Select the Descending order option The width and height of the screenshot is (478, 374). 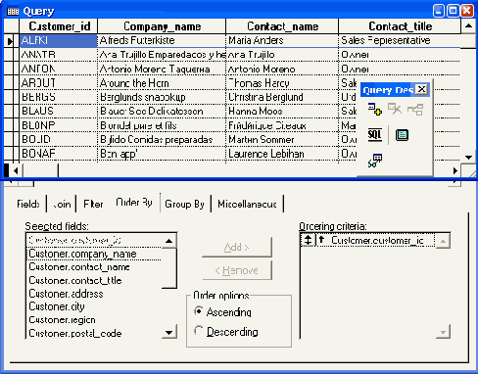click(226, 332)
